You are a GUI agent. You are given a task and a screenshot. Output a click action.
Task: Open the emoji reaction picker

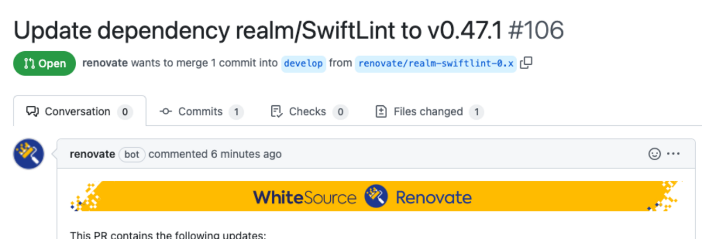654,154
